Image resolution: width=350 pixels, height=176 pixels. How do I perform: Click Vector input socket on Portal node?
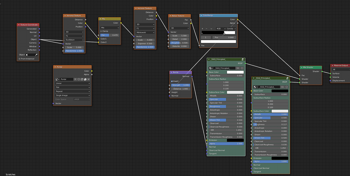[x=53, y=103]
